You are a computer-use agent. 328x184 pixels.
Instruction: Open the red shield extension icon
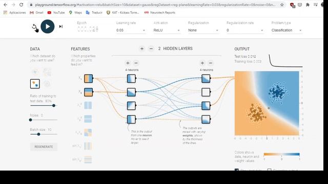[292, 5]
